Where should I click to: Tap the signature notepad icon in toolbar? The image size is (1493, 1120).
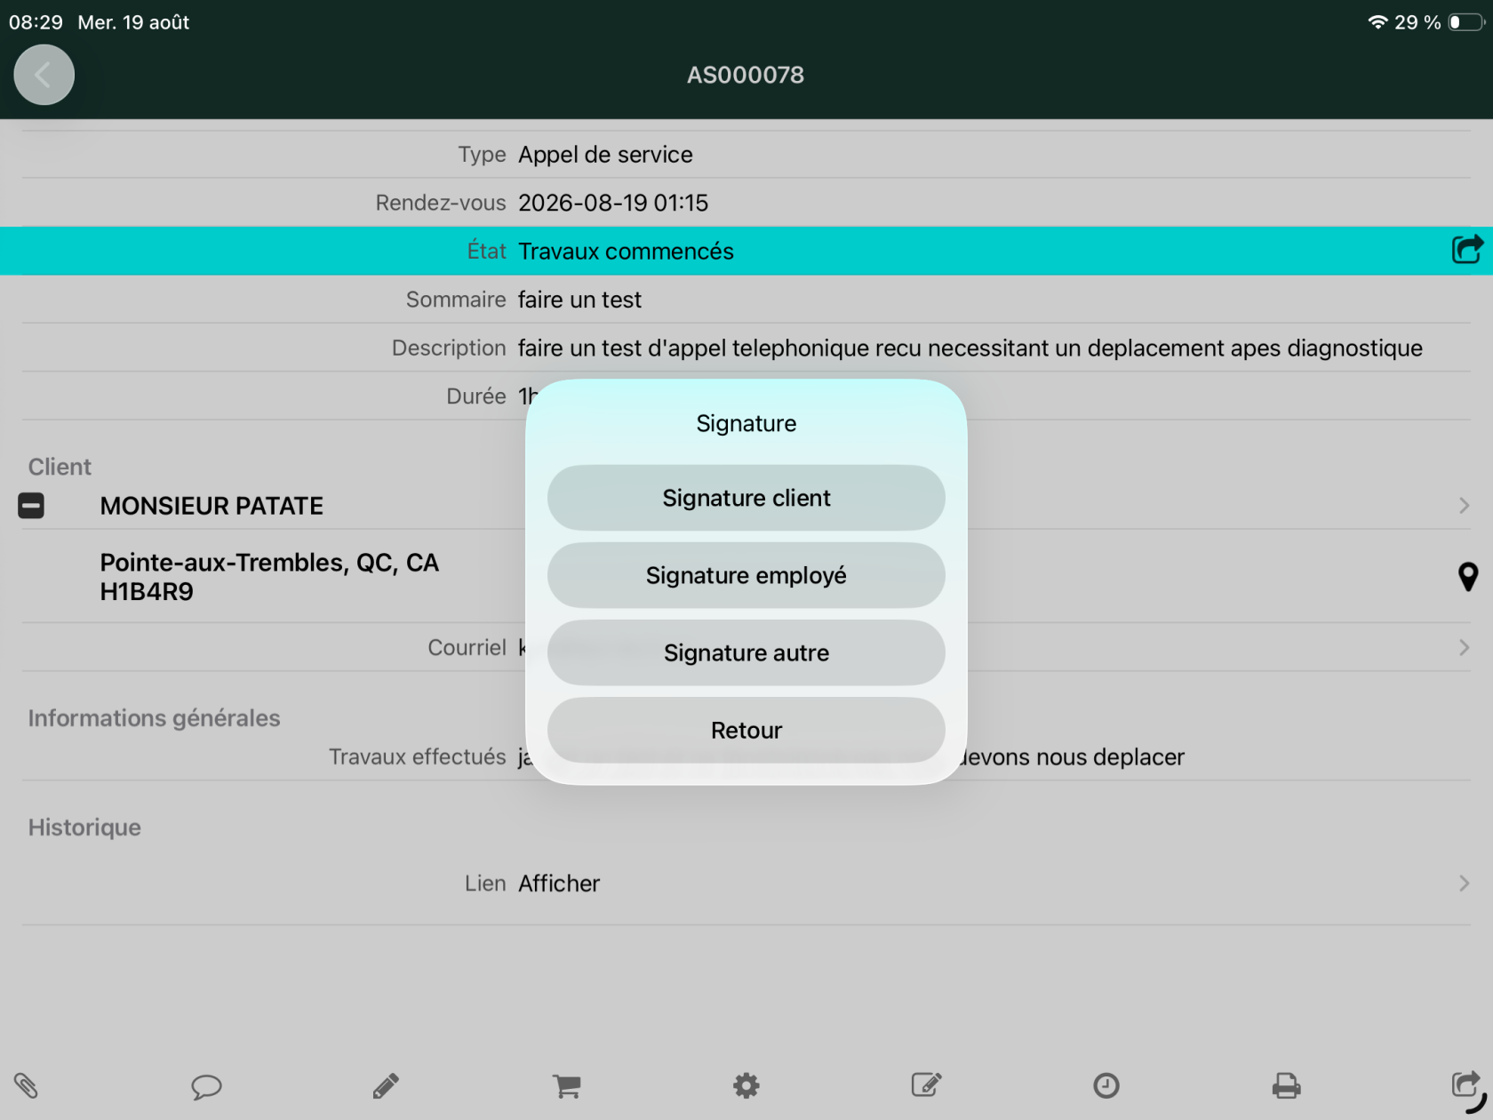[x=926, y=1084]
